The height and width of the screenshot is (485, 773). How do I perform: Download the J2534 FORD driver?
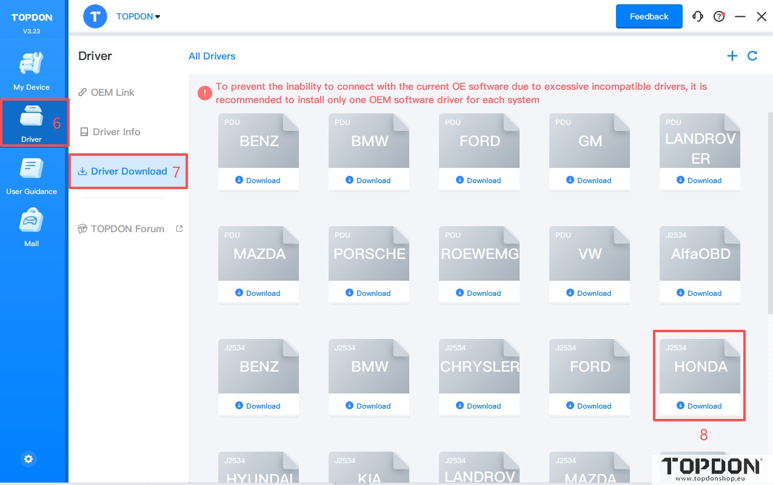tap(589, 406)
